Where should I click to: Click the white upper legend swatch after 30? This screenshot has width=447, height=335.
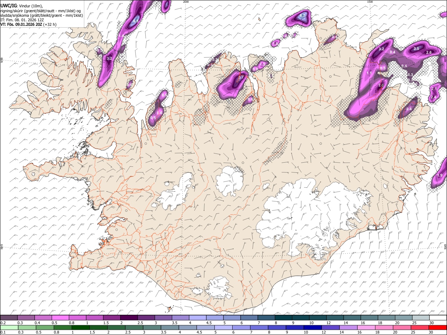438,318
